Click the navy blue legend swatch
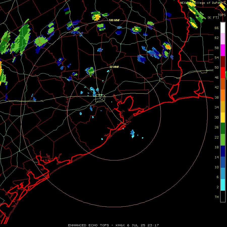Viewport: 227px width, 227px height. click(223, 151)
